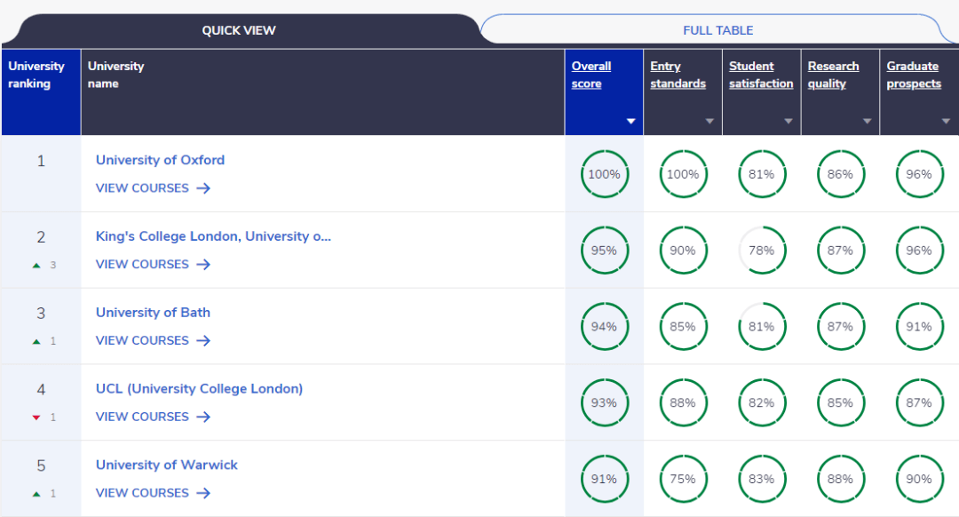The width and height of the screenshot is (959, 517).
Task: Open University of Bath link
Action: [153, 312]
